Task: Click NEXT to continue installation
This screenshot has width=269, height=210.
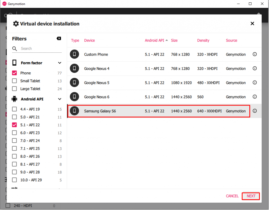Action: point(251,196)
